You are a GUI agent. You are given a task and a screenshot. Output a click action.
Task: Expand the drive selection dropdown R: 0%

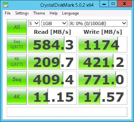click(98, 23)
